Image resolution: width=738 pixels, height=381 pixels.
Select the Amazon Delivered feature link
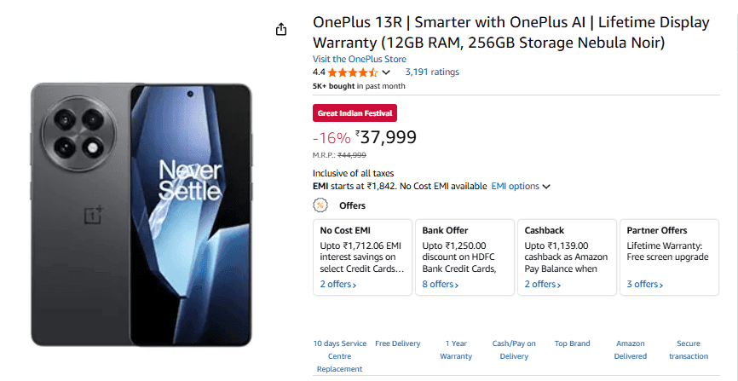click(x=631, y=349)
